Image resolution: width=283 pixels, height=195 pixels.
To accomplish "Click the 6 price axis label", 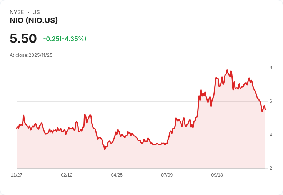I will 271,101.
